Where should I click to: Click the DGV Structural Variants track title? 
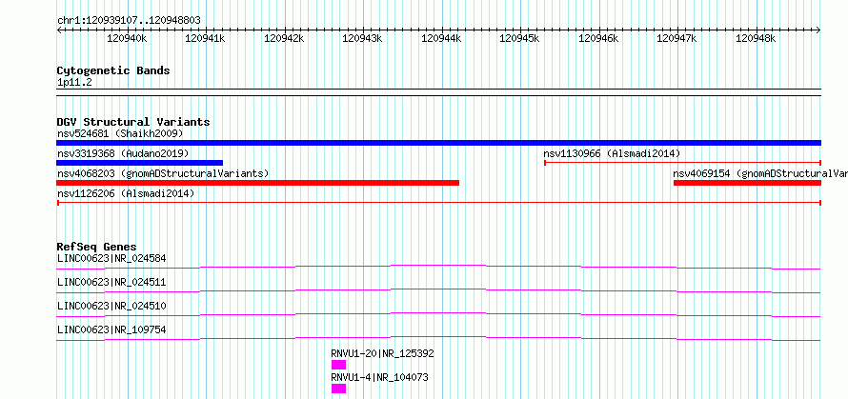pyautogui.click(x=133, y=122)
